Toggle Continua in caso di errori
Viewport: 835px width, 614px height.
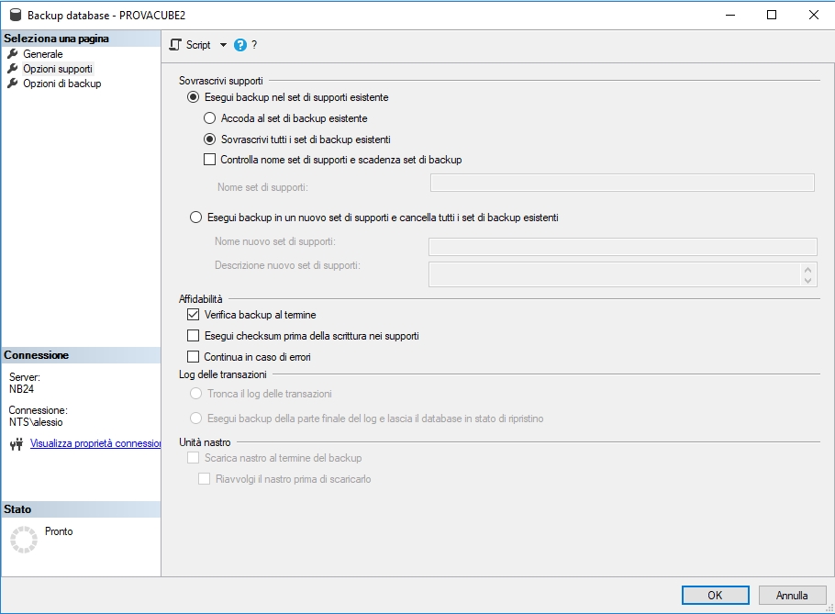pyautogui.click(x=194, y=357)
